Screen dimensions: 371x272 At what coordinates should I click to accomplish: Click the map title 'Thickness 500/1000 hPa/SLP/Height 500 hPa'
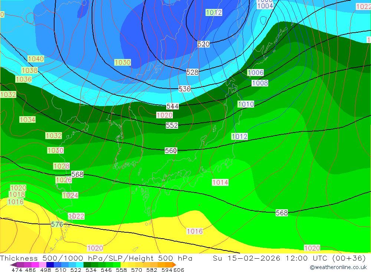[x=96, y=258]
